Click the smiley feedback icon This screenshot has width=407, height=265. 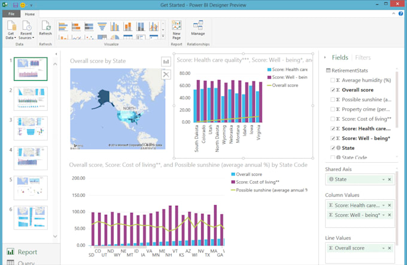(23, 5)
